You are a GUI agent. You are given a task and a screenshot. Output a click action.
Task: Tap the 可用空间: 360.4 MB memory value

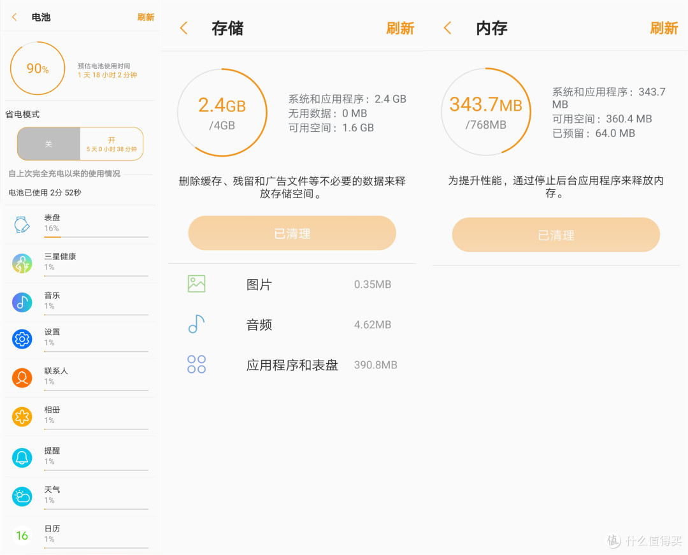tap(602, 119)
